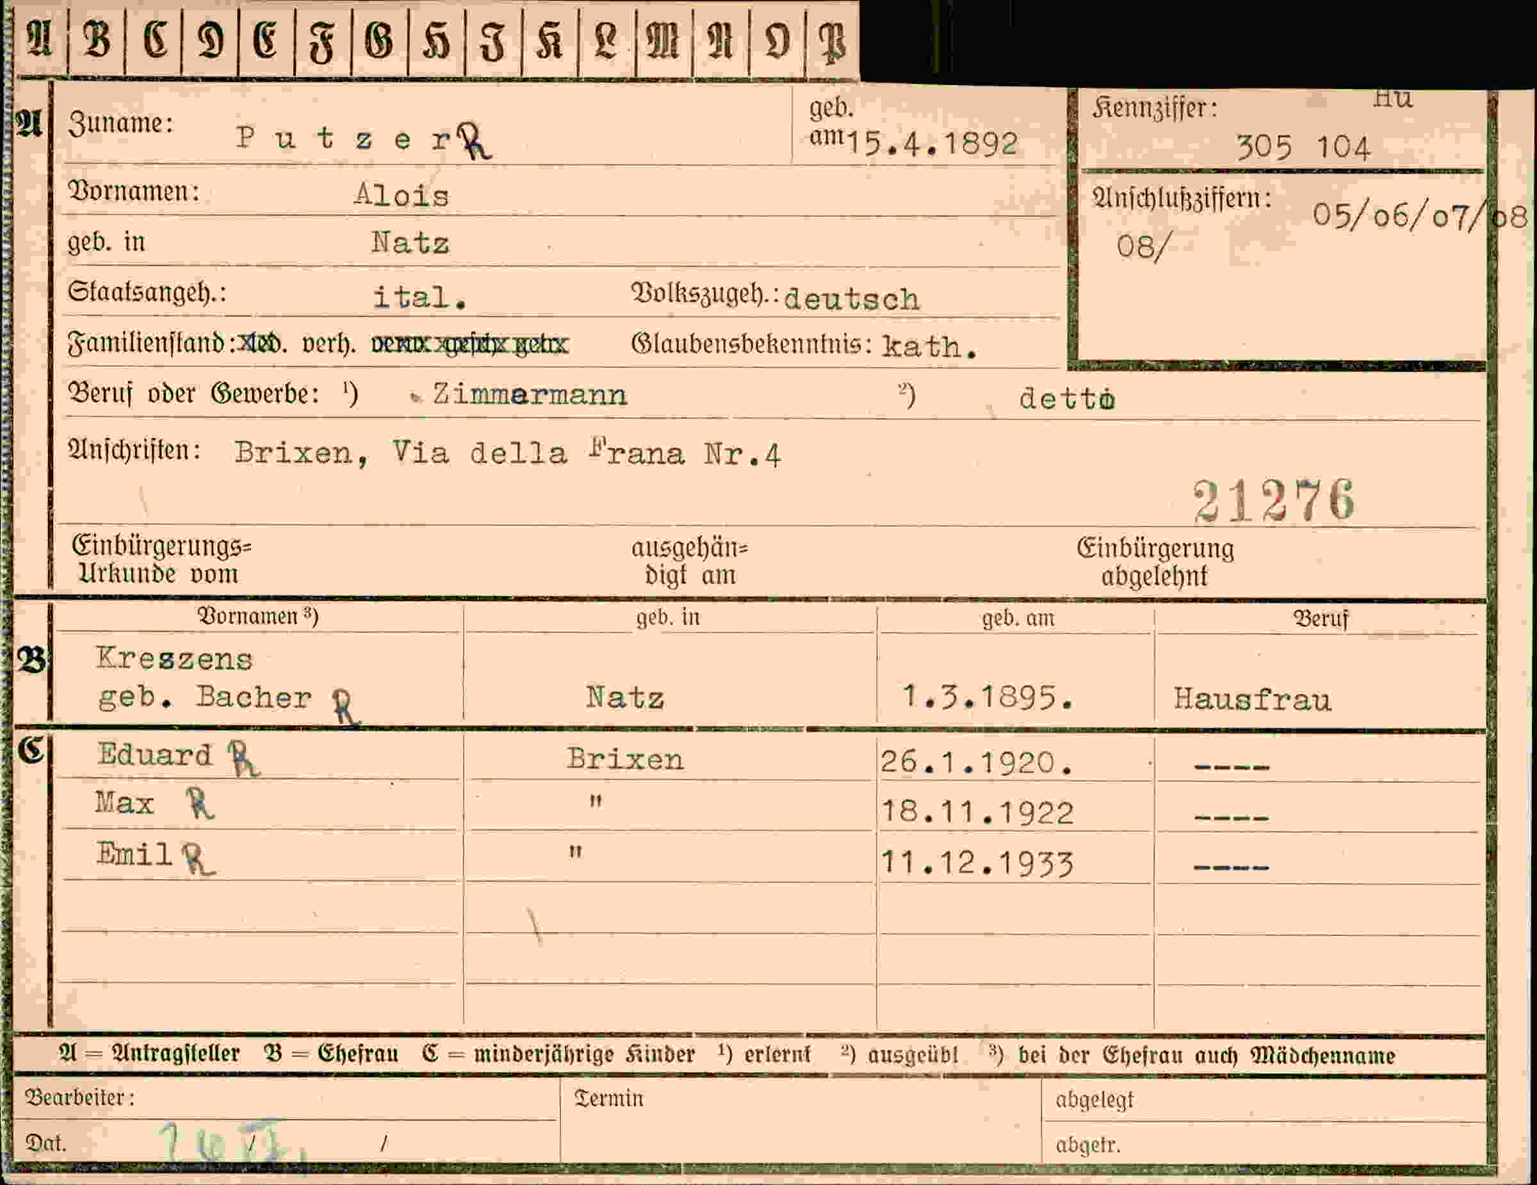
Task: Click the ethnicity value "deutsch"
Action: tap(852, 299)
